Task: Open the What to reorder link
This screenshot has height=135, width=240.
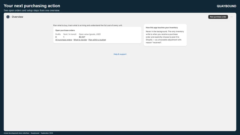Action: click(80, 40)
